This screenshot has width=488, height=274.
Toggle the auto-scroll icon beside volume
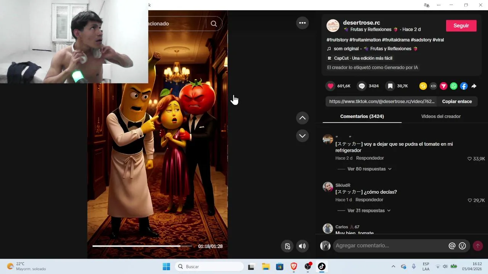coord(287,246)
